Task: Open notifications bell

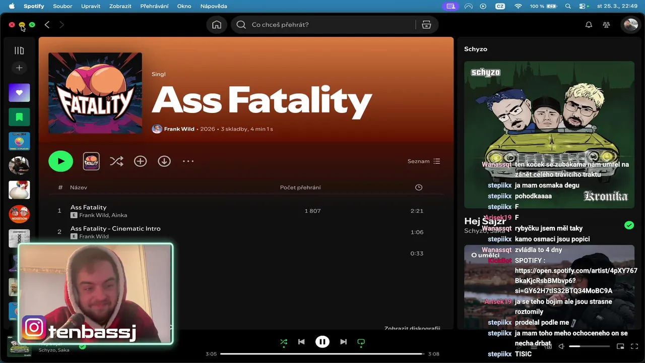Action: click(x=589, y=25)
